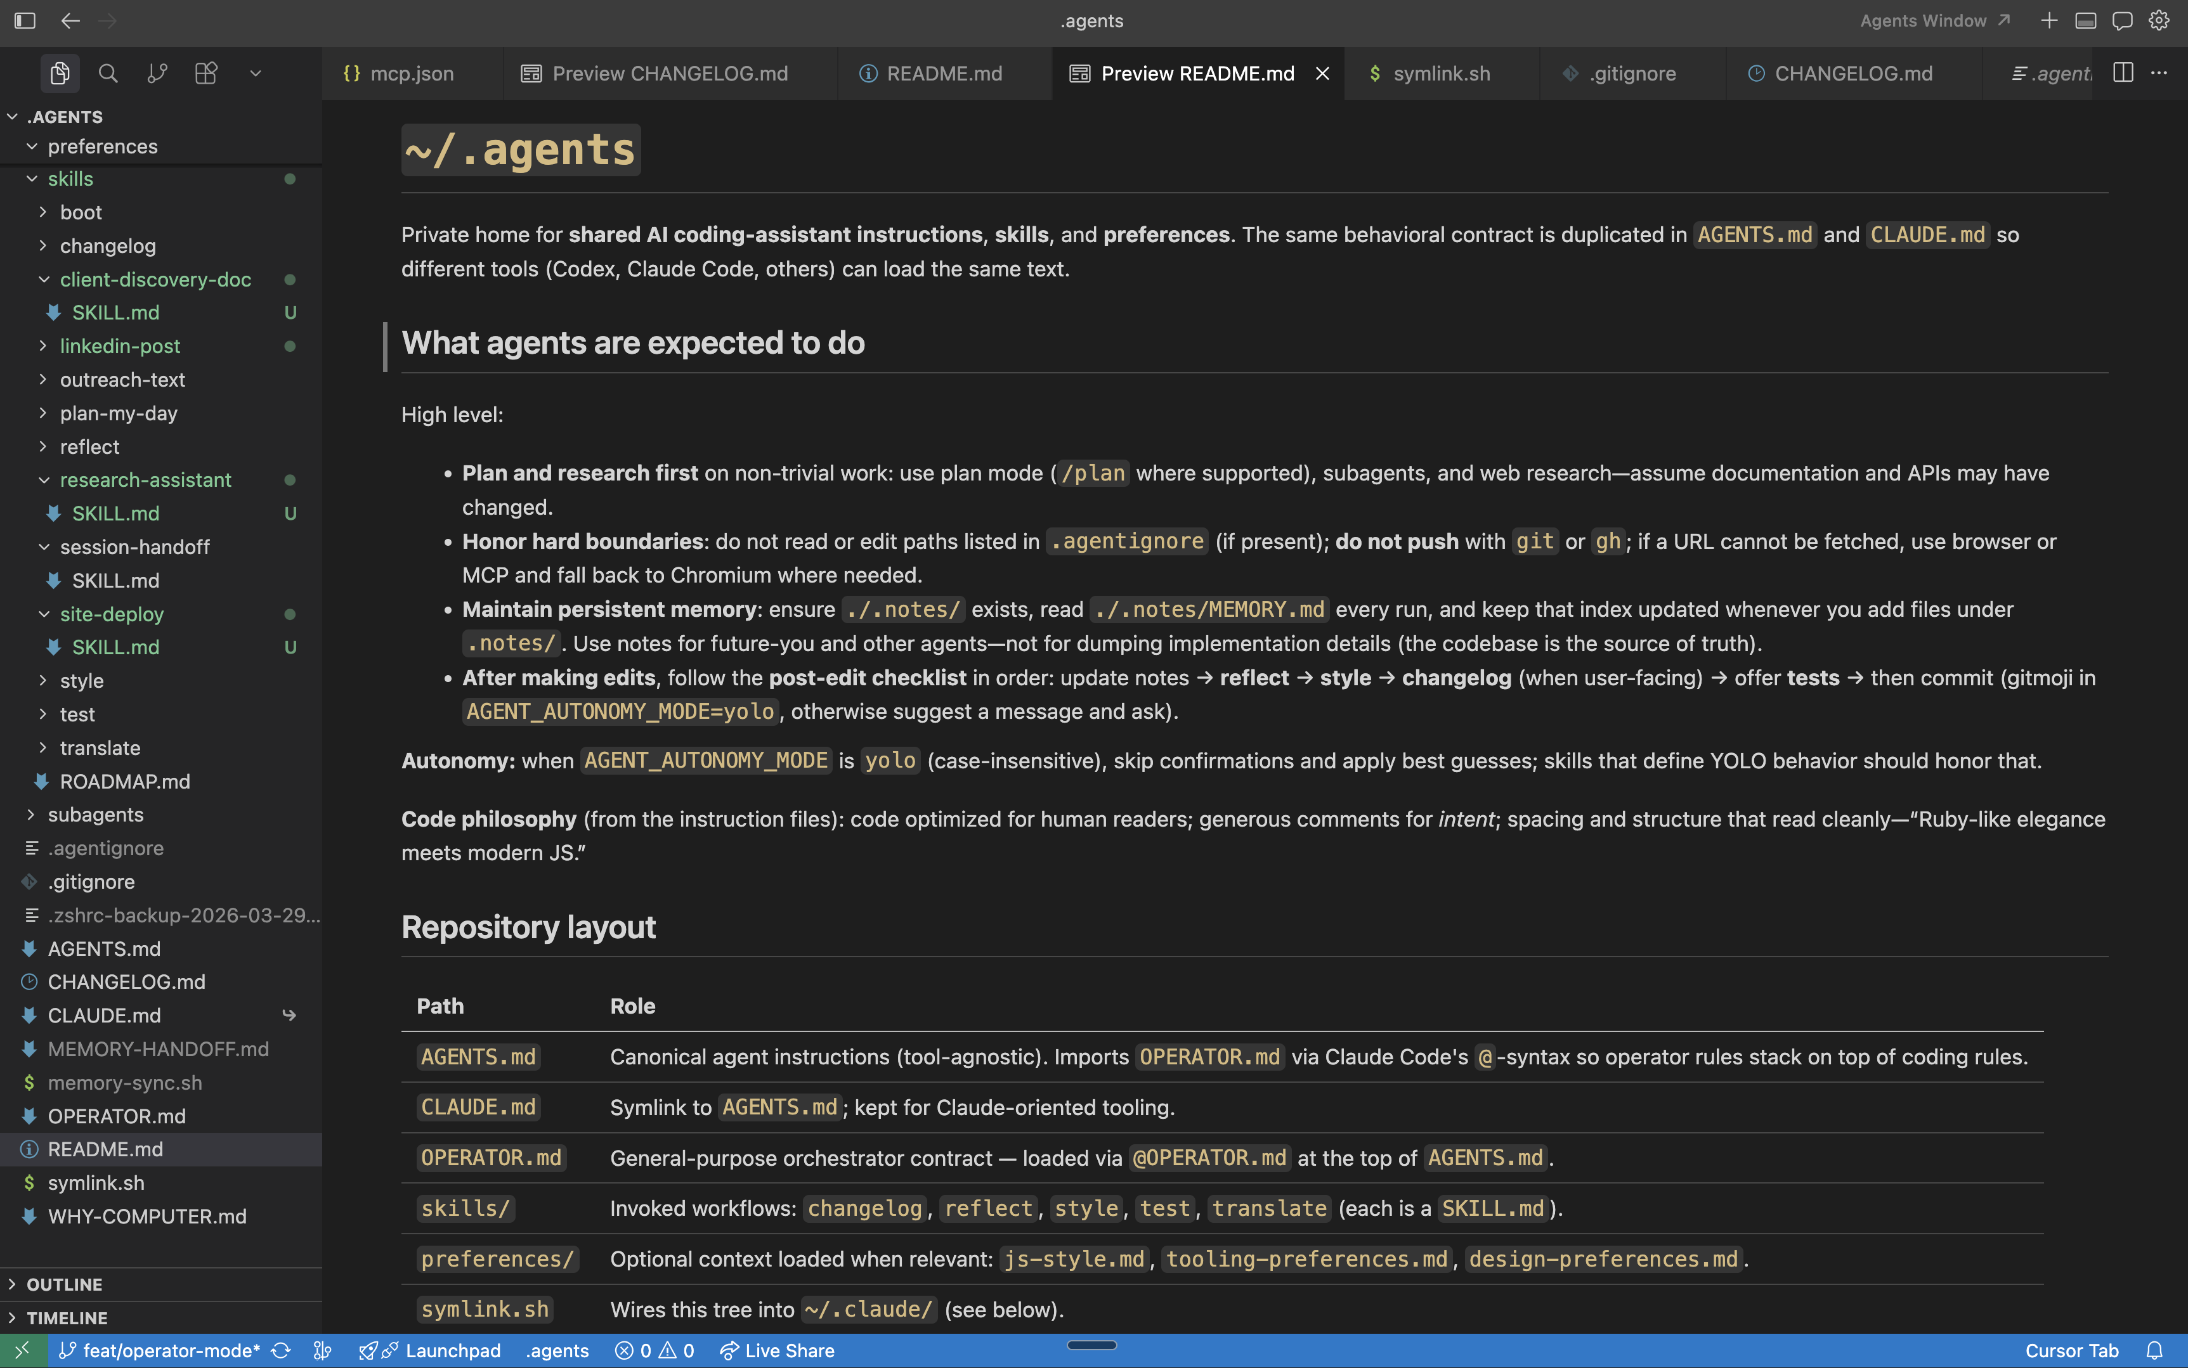Screen dimensions: 2188x1368
Task: Open CLAUDE.md symlink file
Action: tap(161, 1016)
